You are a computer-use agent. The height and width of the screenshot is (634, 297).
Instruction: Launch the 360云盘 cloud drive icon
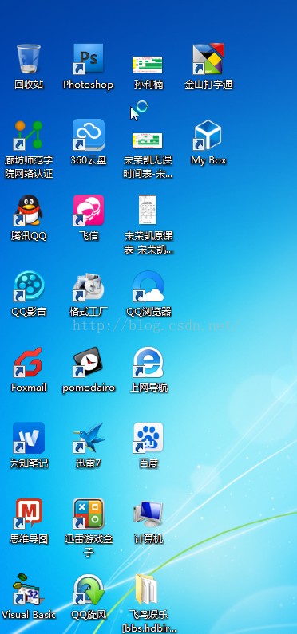click(x=88, y=135)
